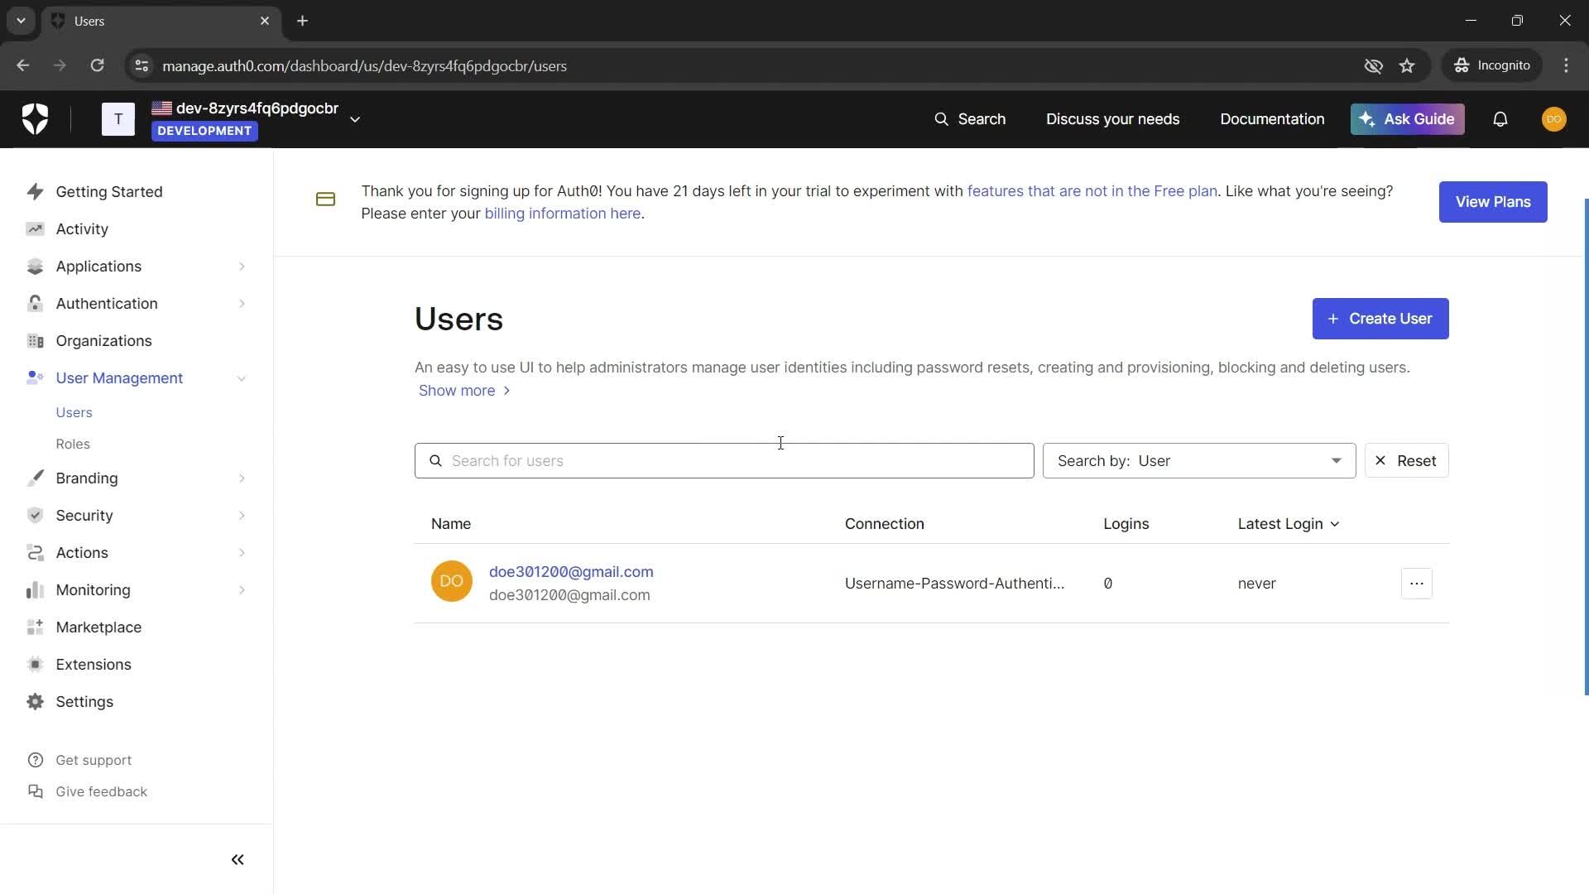The height and width of the screenshot is (894, 1589).
Task: Expand the Show more description link
Action: [464, 391]
